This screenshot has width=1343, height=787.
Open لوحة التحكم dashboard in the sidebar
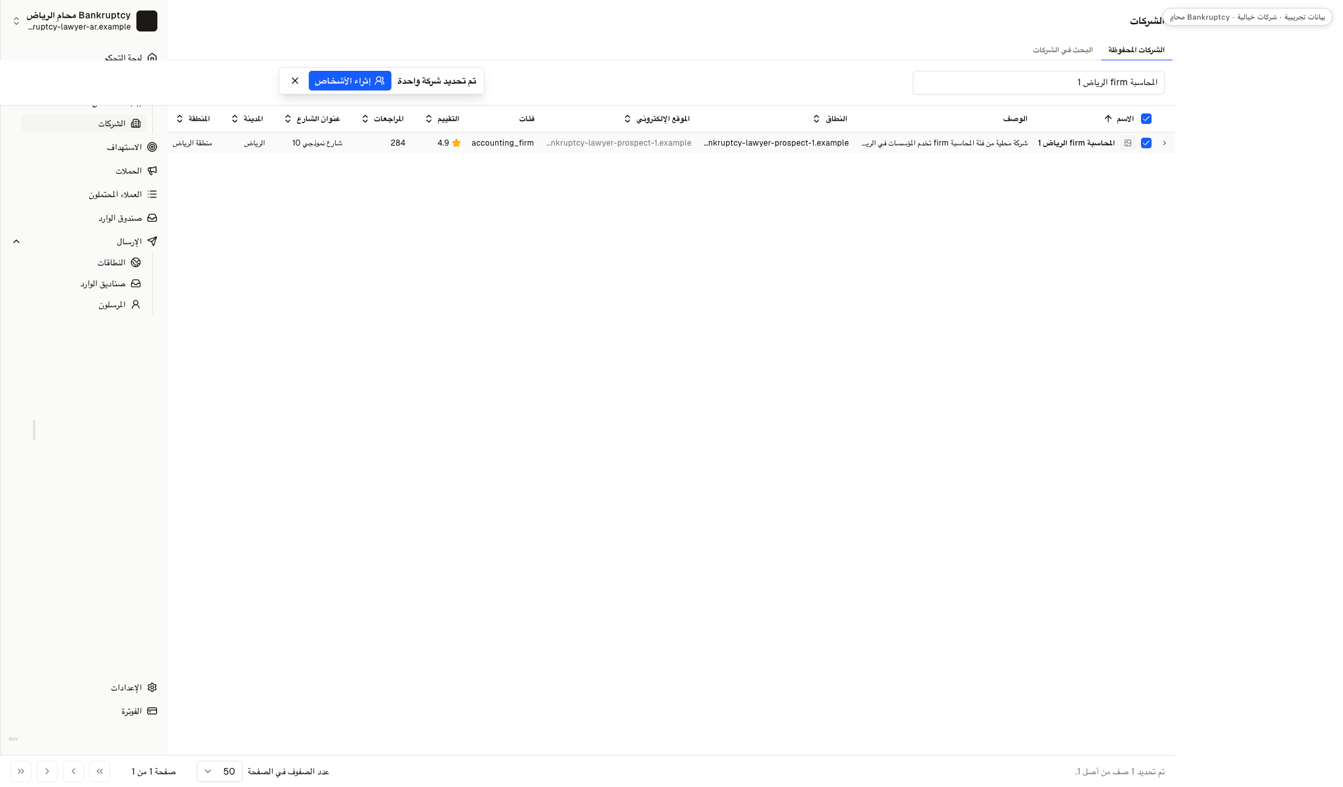click(x=131, y=58)
